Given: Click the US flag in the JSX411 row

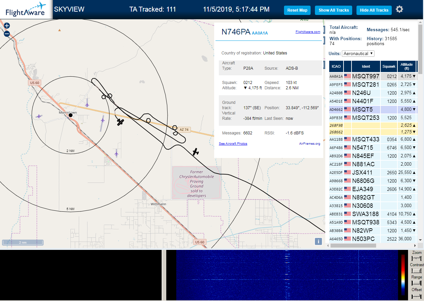Looking at the screenshot, I should 348,173.
